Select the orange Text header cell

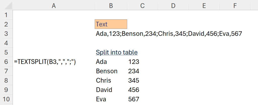tap(111, 24)
